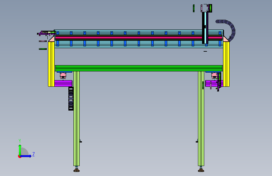
Task: Select the right yellow vertical column
Action: click(227, 64)
